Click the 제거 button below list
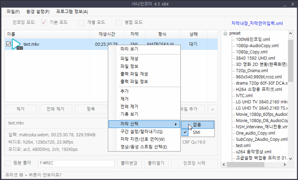The image size is (298, 180). click(x=21, y=109)
